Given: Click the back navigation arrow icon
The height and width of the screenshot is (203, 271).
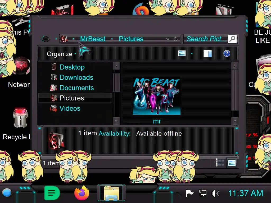Looking at the screenshot, I should point(46,39).
